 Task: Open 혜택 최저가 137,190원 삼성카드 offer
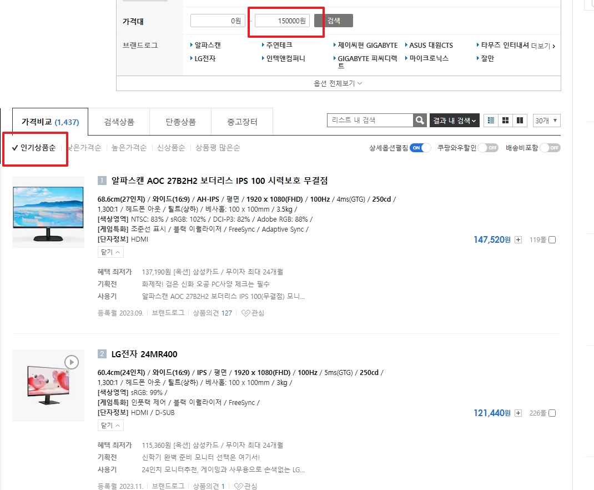(213, 272)
